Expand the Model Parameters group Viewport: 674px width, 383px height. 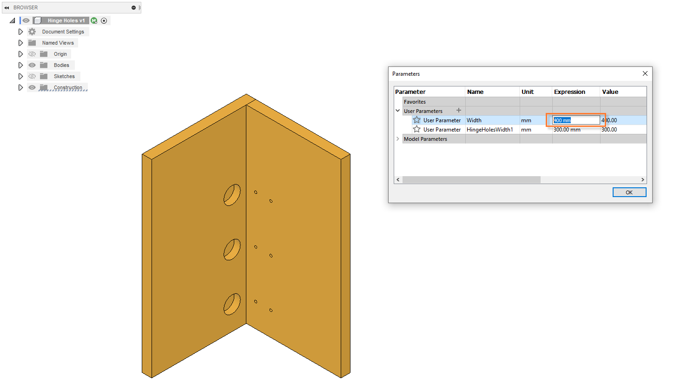398,139
